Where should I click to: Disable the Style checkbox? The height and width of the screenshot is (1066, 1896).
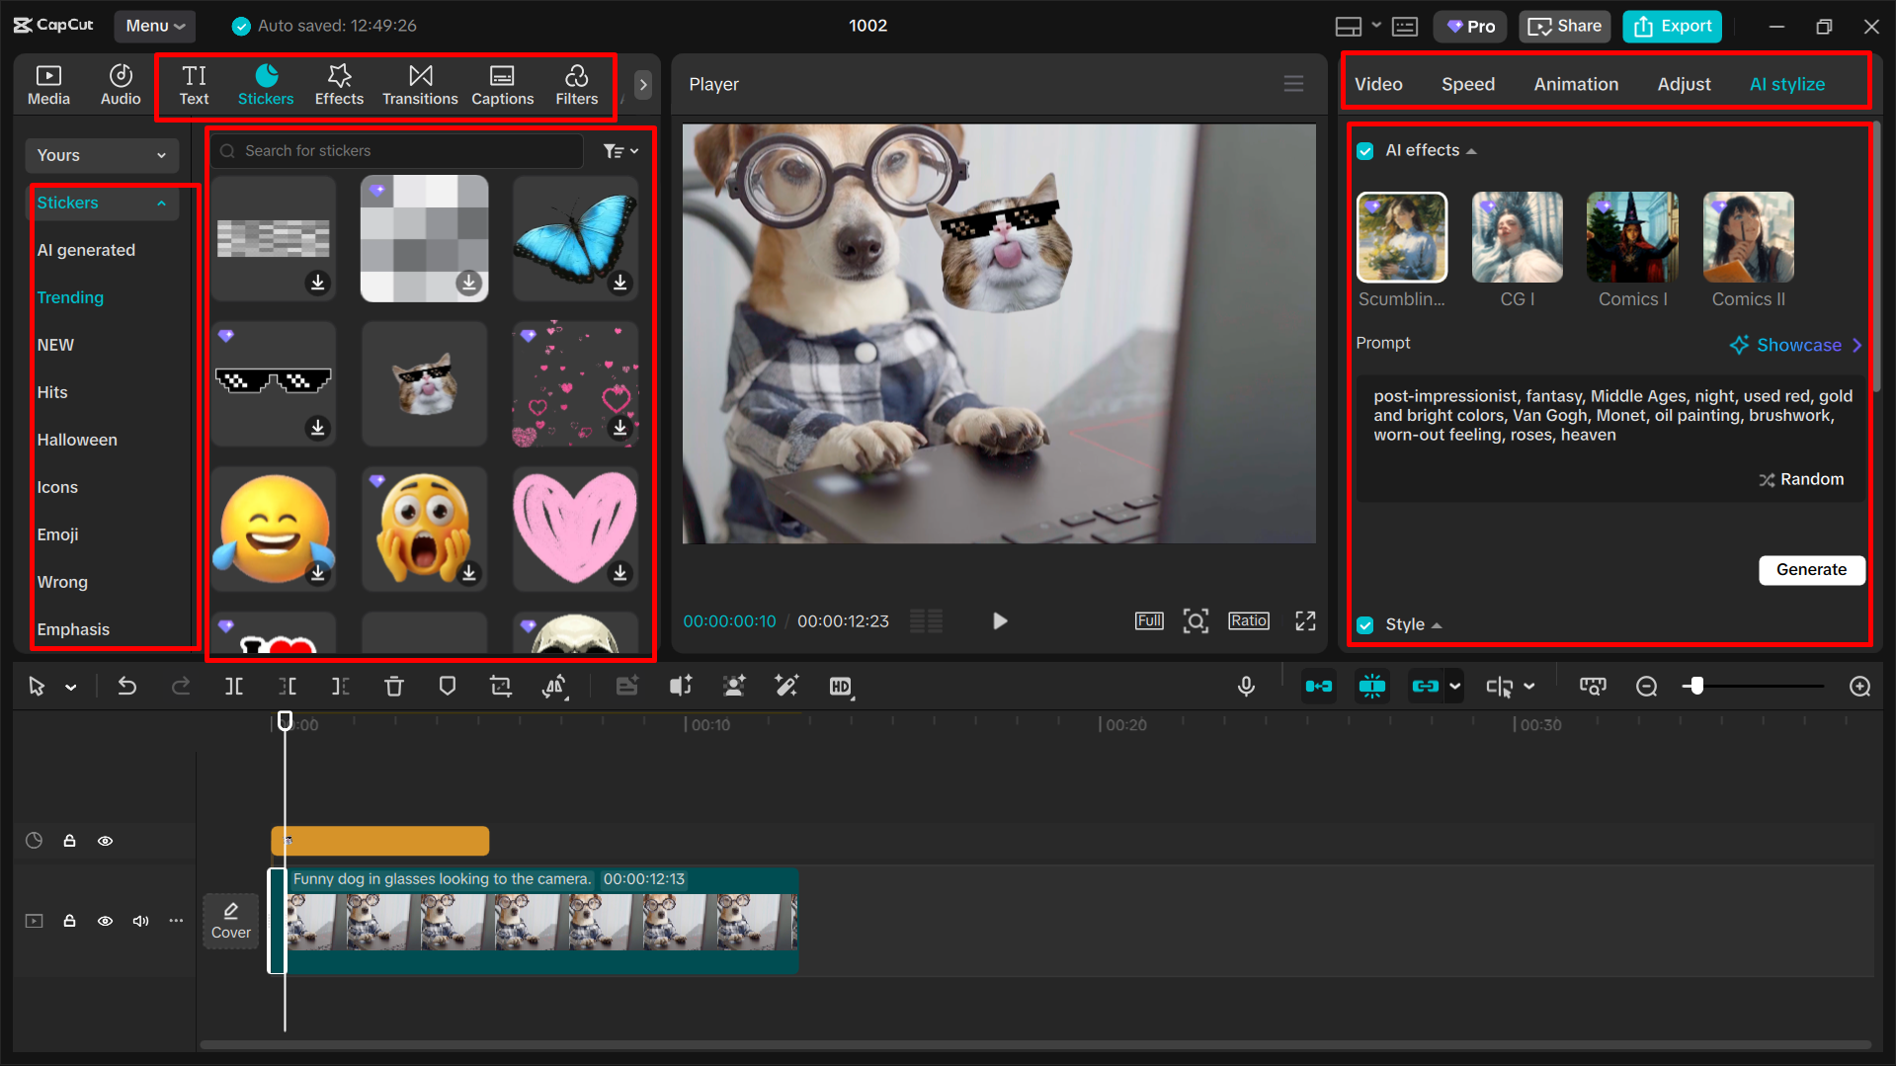pos(1365,624)
